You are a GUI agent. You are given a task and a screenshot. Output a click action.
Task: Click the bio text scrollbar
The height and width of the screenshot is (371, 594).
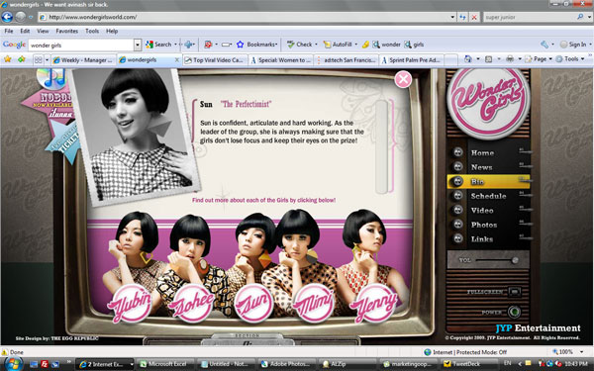click(x=381, y=146)
